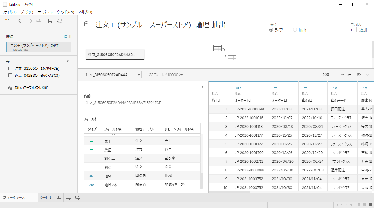Open the ヘルプ(H) menu
This screenshot has height=208, width=374.
click(x=86, y=12)
